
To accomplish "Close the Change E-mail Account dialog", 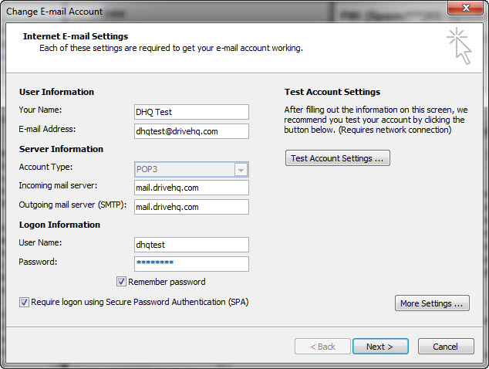I will click(464, 8).
